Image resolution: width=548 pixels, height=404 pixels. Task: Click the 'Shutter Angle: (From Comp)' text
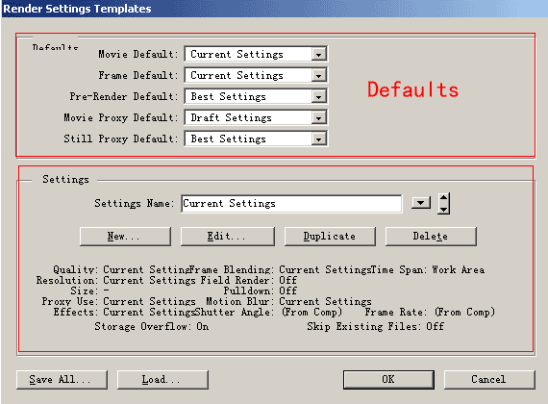[x=268, y=312]
